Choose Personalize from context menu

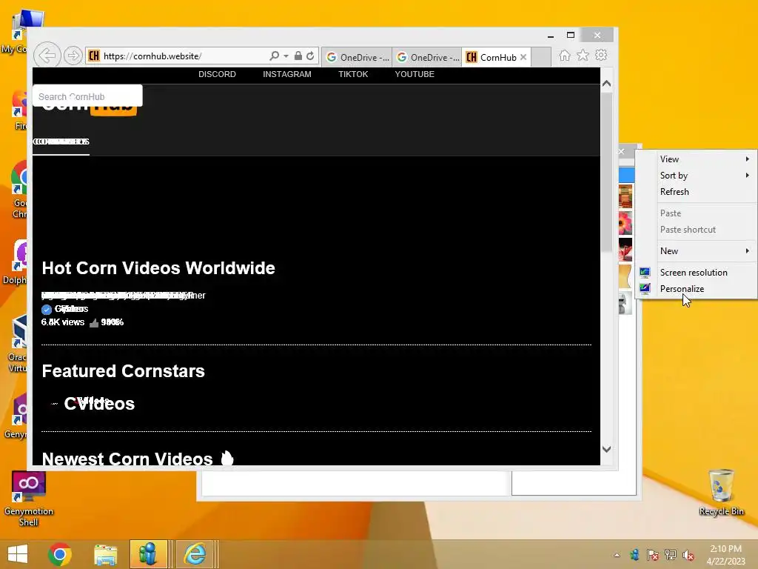[696, 289]
